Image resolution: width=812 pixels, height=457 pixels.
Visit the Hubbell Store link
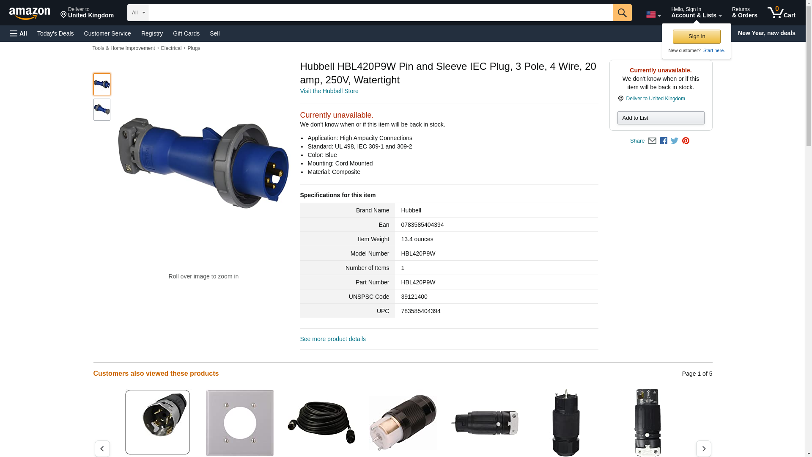point(329,91)
